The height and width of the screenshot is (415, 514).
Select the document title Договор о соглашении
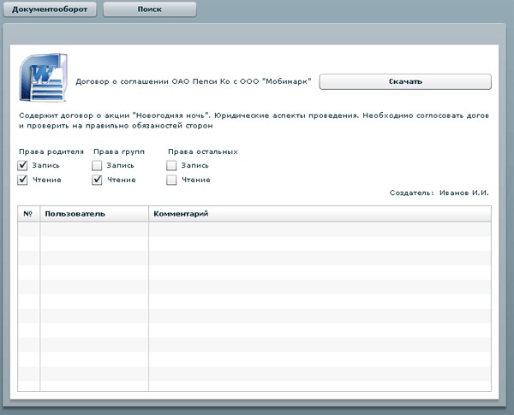tap(194, 81)
